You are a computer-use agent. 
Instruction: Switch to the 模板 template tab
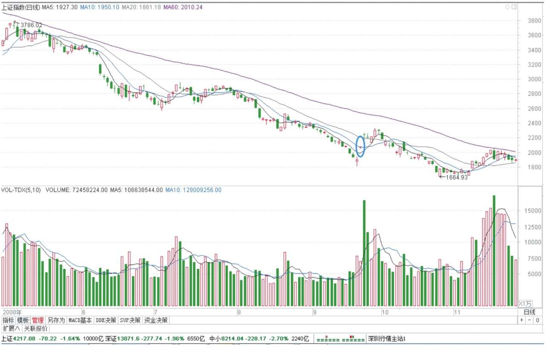pos(23,320)
